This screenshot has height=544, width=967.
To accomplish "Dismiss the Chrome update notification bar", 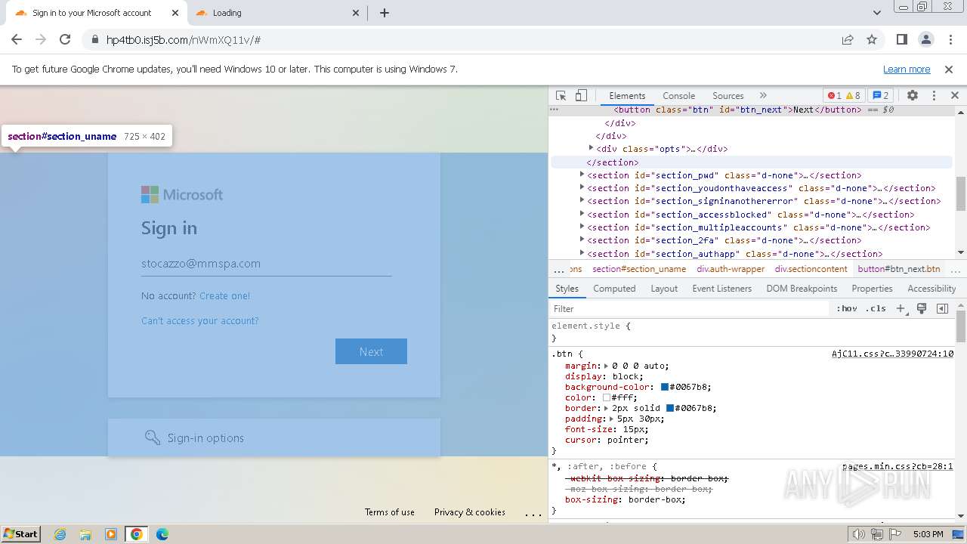I will [949, 69].
